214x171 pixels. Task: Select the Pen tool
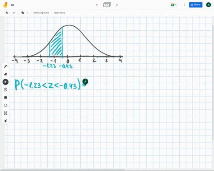(6, 66)
